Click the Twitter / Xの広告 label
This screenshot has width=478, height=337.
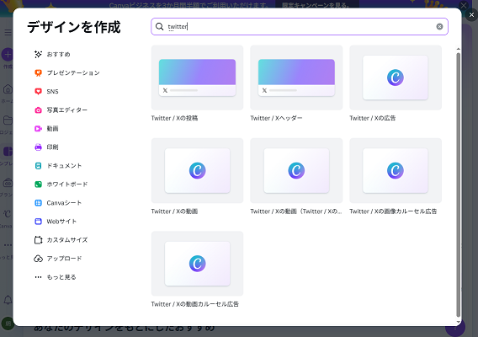coord(373,119)
